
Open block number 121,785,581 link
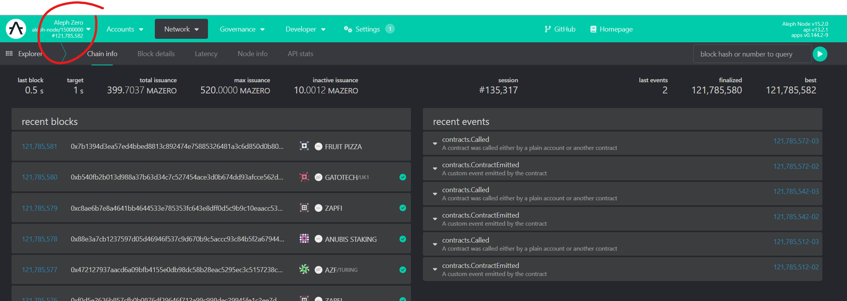point(39,146)
